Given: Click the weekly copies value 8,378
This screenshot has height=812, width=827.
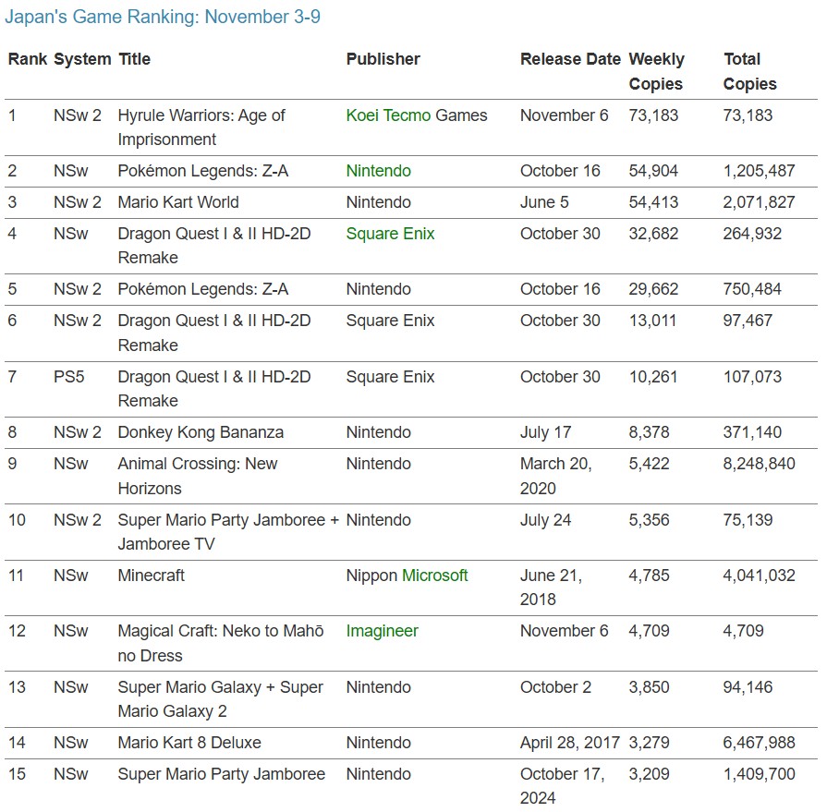Looking at the screenshot, I should 649,432.
